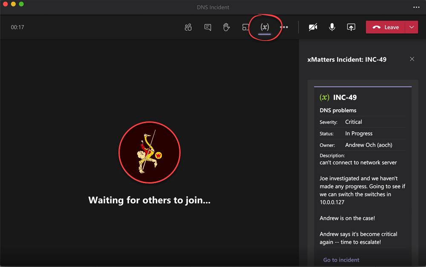Screen dimensions: 426x267
Task: Click the In Progress status value
Action: coord(359,133)
